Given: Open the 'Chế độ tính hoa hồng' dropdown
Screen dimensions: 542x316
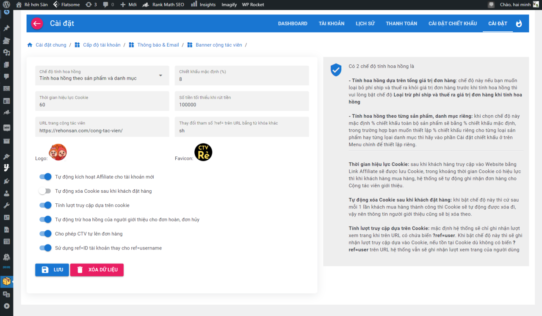Looking at the screenshot, I should coord(102,75).
